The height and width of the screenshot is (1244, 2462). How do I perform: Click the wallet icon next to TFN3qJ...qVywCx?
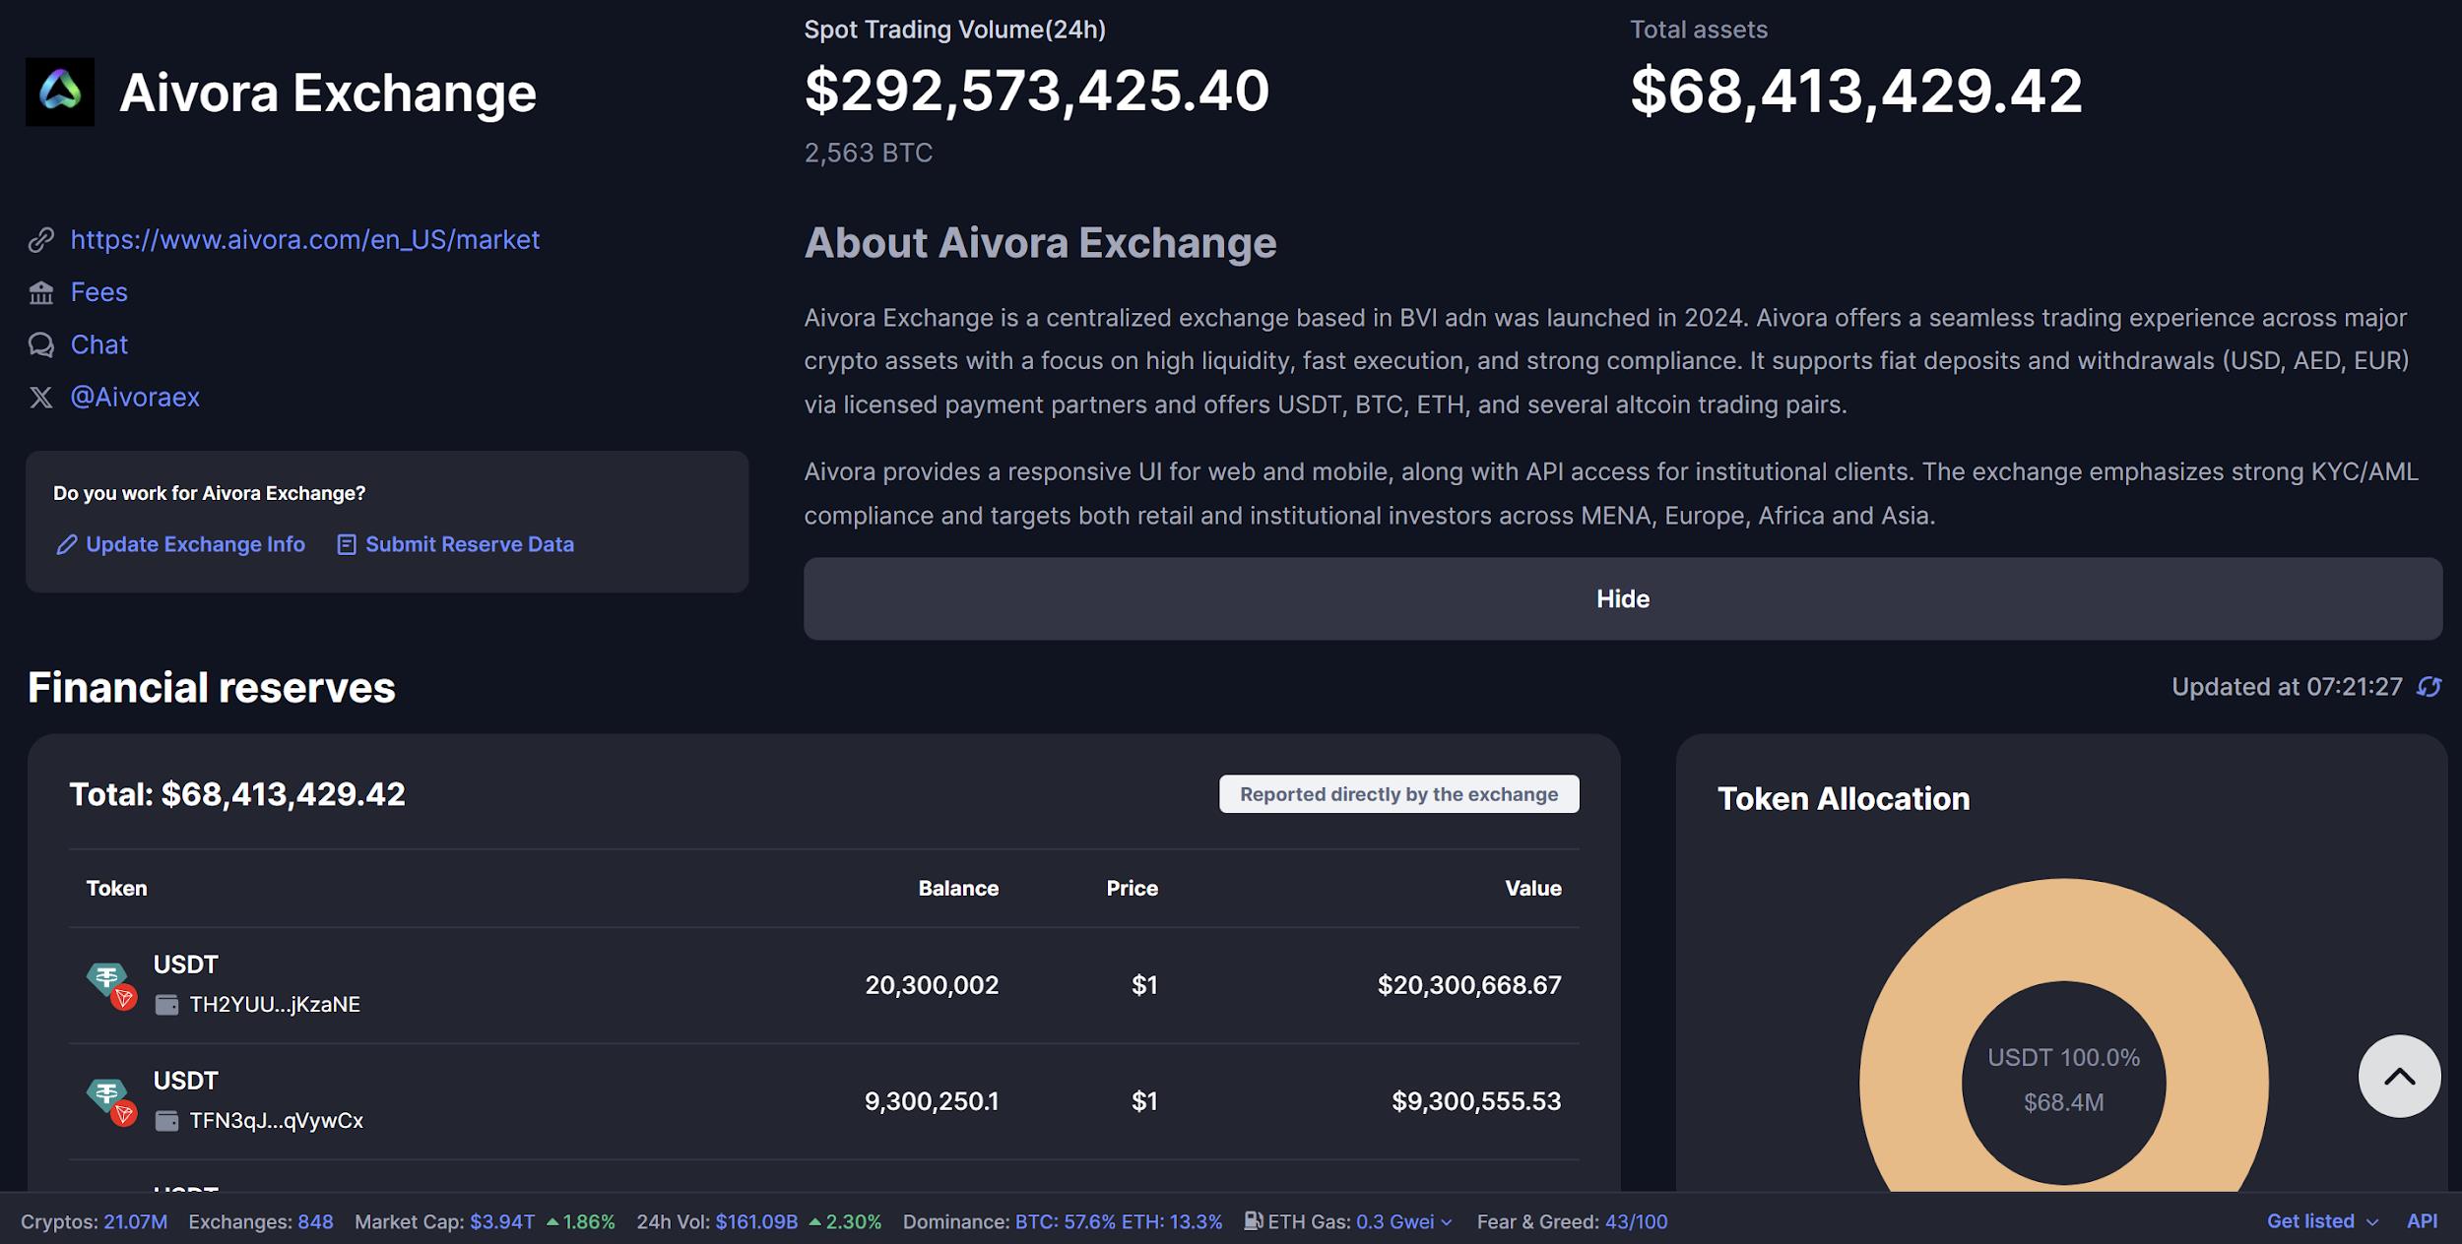point(167,1121)
